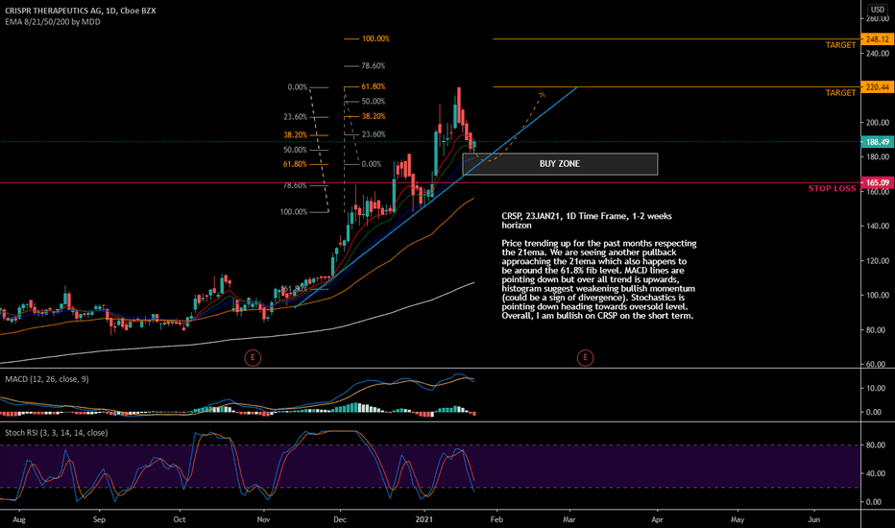This screenshot has height=528, width=895.
Task: Click the left orange 38.20% fib label
Action: click(x=295, y=135)
